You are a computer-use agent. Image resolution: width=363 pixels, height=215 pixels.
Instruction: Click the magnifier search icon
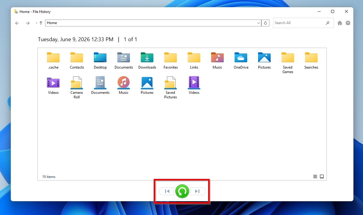[328, 23]
